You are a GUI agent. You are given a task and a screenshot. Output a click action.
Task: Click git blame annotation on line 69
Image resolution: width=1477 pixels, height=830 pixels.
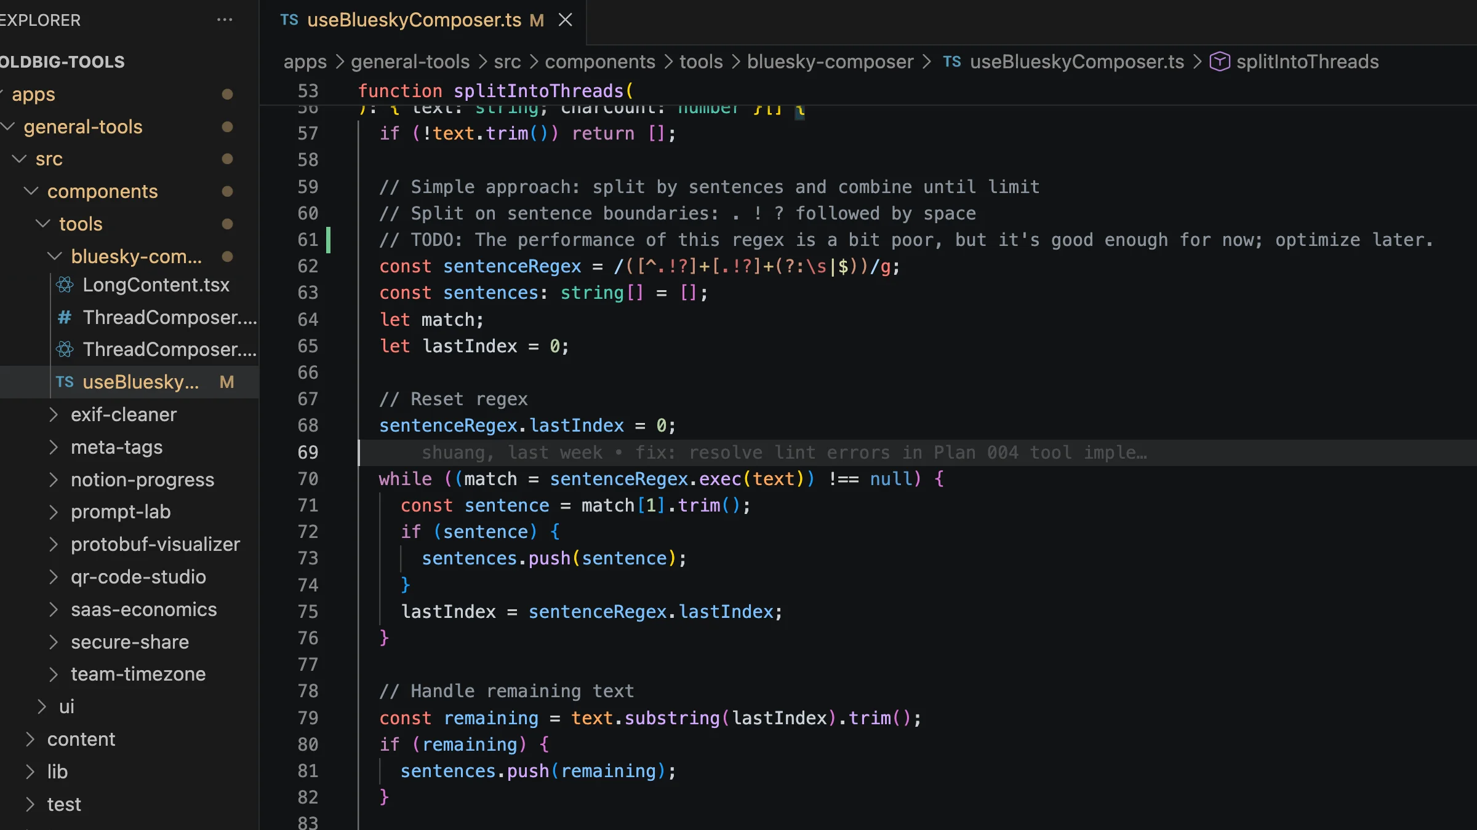tap(784, 453)
